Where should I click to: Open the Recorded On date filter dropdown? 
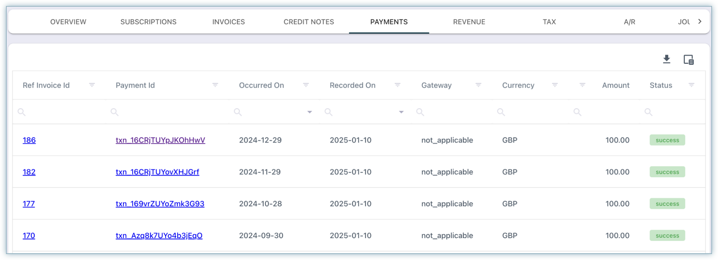coord(401,112)
